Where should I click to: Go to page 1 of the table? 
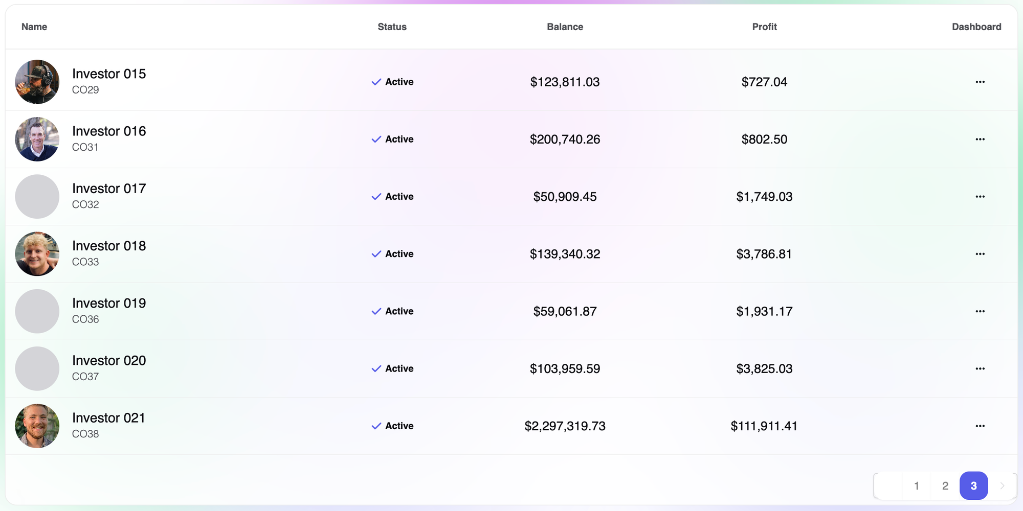pos(916,486)
